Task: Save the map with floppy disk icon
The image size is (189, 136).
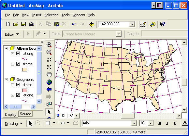Action: coord(23,24)
